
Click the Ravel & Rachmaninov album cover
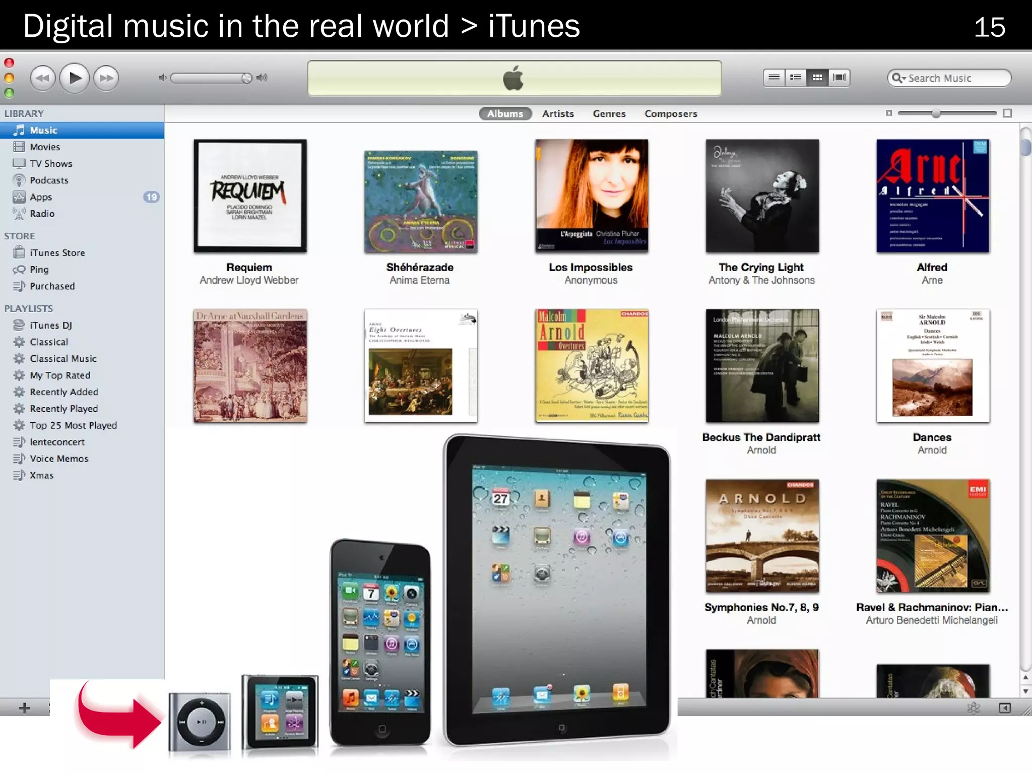coord(933,536)
